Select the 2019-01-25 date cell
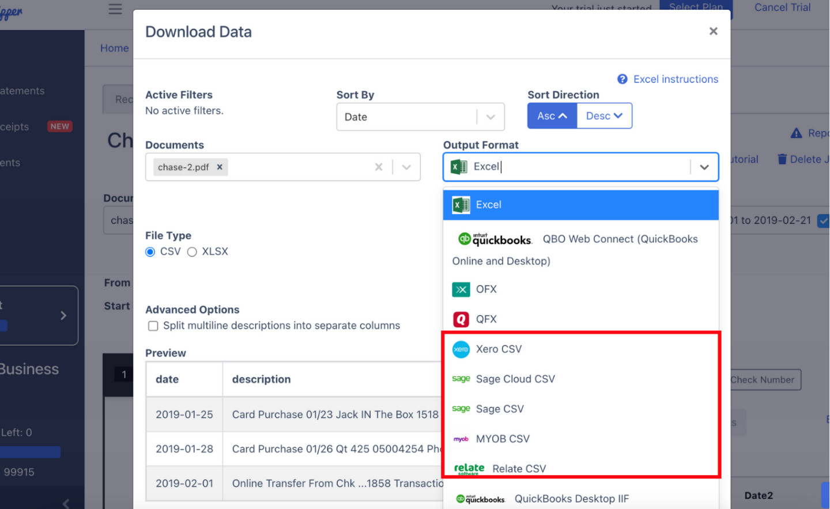This screenshot has width=830, height=509. [184, 414]
